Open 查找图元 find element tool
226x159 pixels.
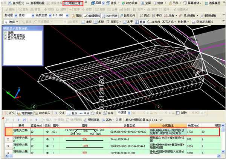[16, 3]
